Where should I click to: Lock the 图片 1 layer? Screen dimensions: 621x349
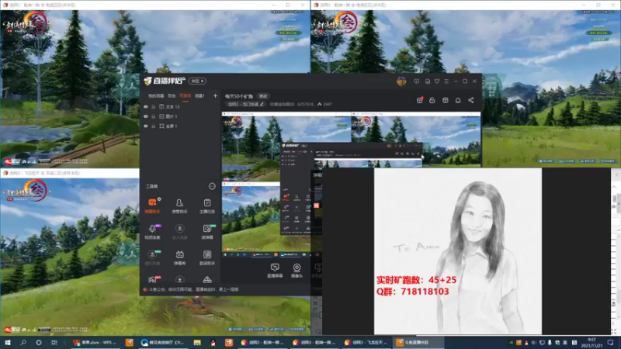[153, 116]
